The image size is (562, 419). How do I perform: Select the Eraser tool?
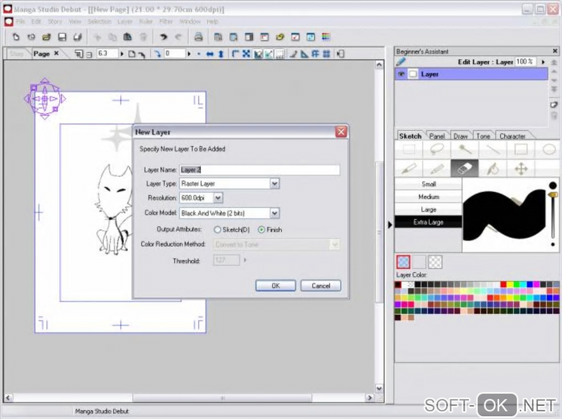point(465,168)
